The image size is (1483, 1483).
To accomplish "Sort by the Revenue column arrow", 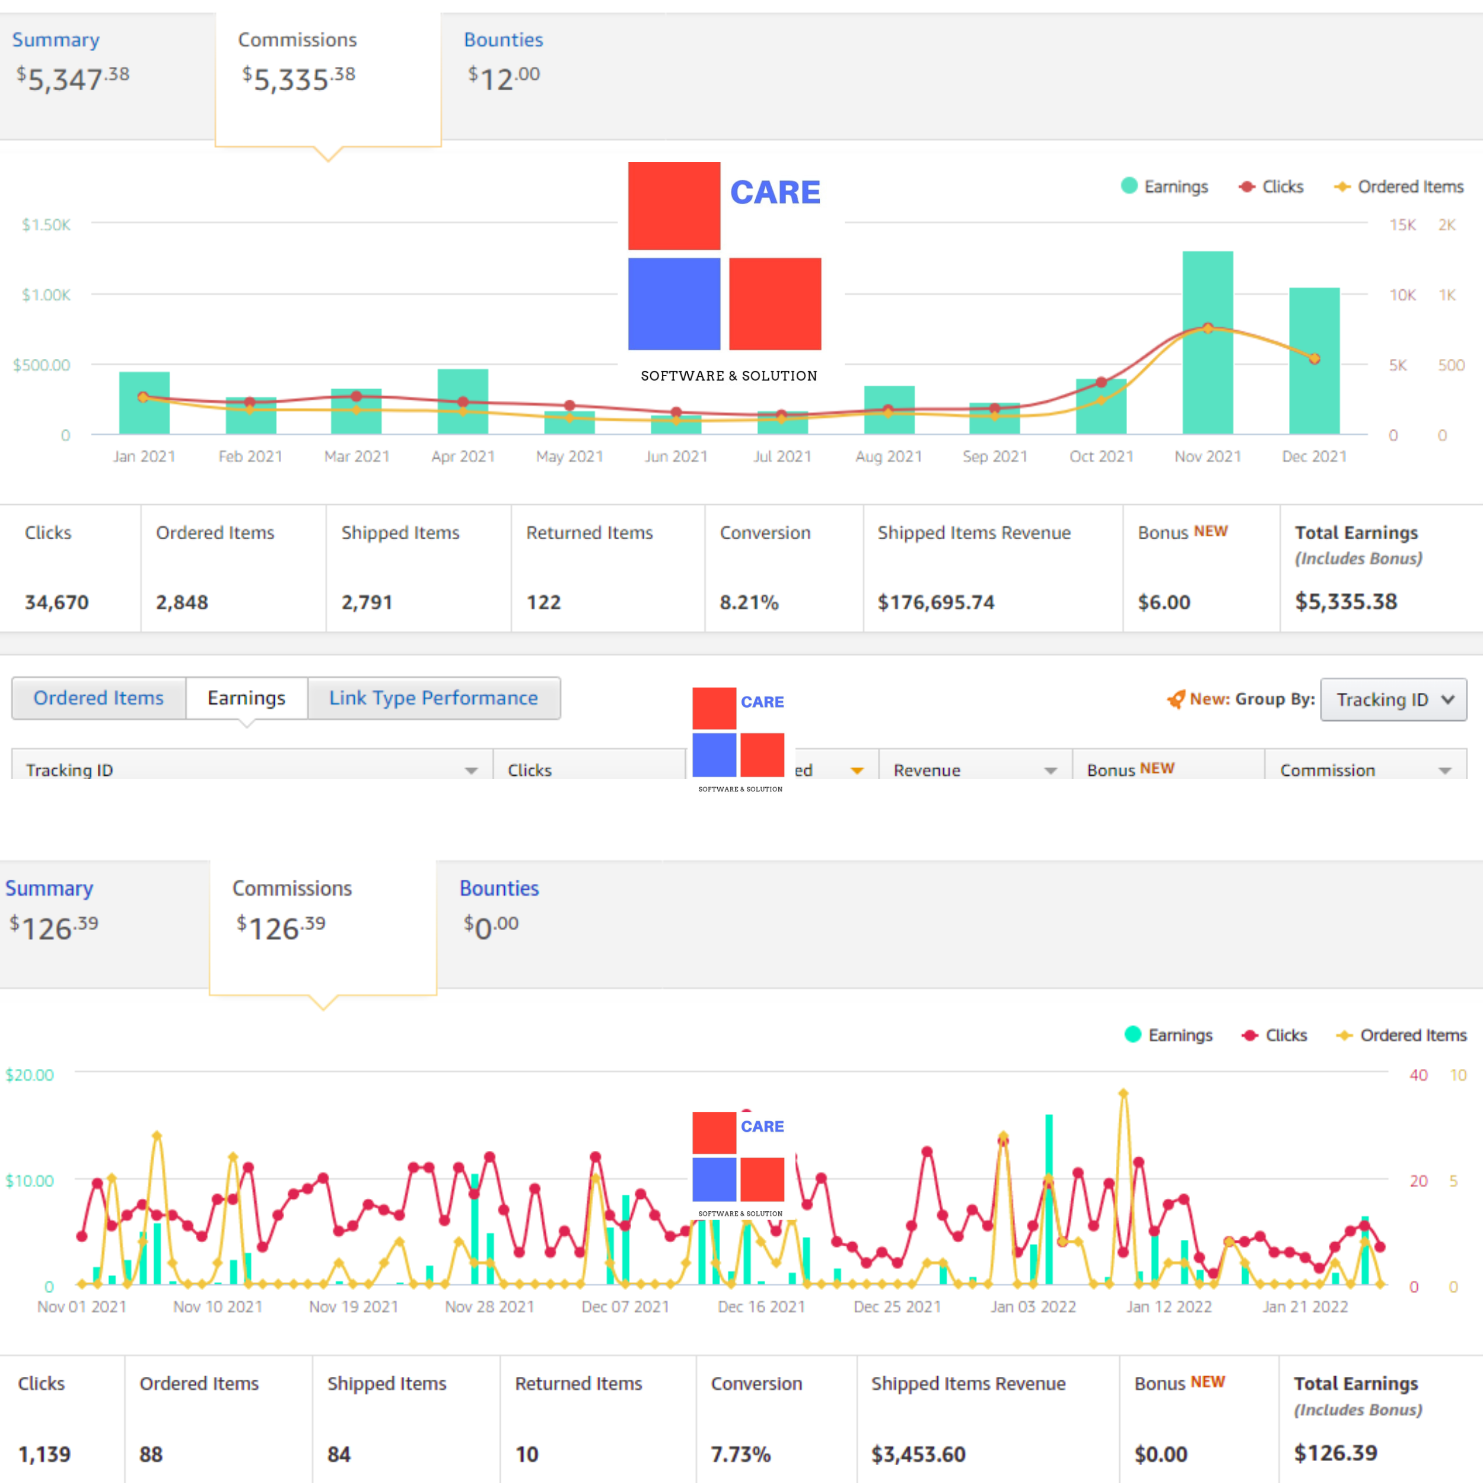I will pyautogui.click(x=1051, y=771).
